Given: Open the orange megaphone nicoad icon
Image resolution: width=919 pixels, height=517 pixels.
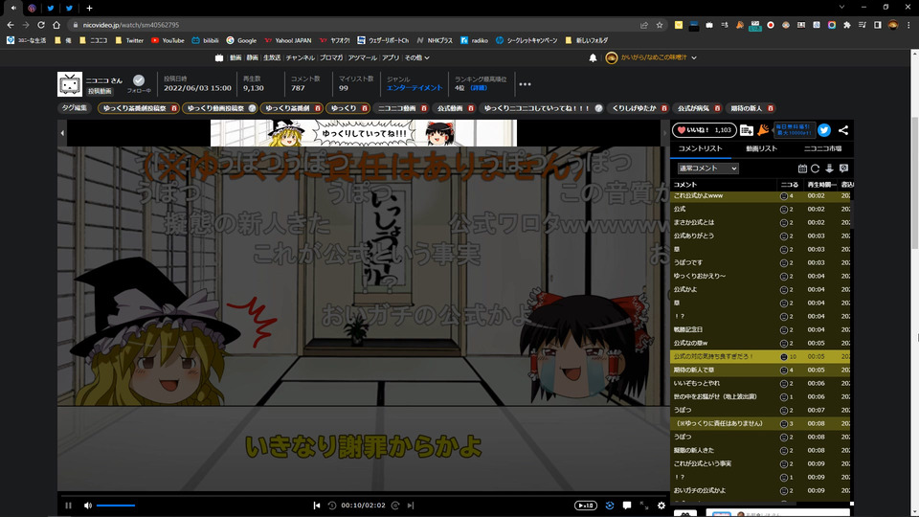Looking at the screenshot, I should tap(763, 130).
